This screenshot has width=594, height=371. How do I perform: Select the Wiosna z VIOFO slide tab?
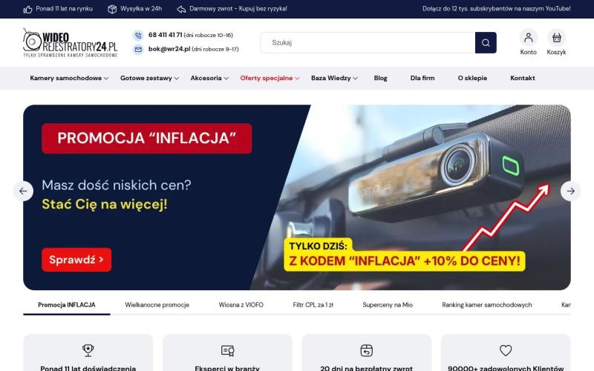[x=241, y=305]
